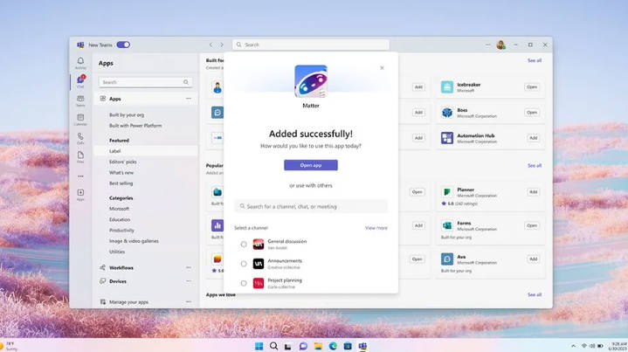
Task: Click Search for a channel, chat, or meeting
Action: (x=311, y=206)
